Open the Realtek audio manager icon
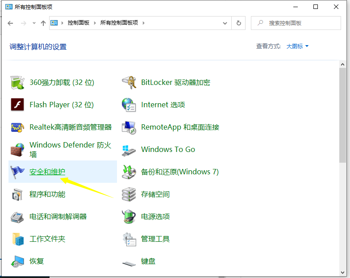The width and height of the screenshot is (350, 278). point(17,127)
